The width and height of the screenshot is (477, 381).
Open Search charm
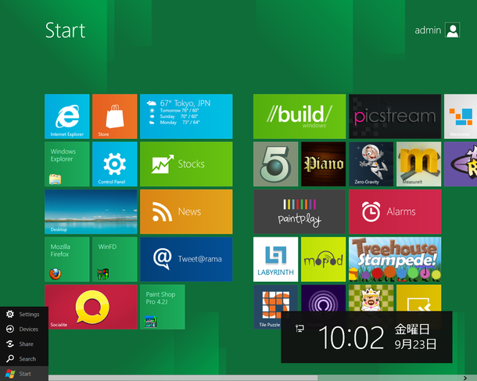(23, 359)
